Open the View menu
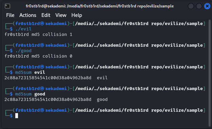Viewport: 212px width, 129px height. 61,15
